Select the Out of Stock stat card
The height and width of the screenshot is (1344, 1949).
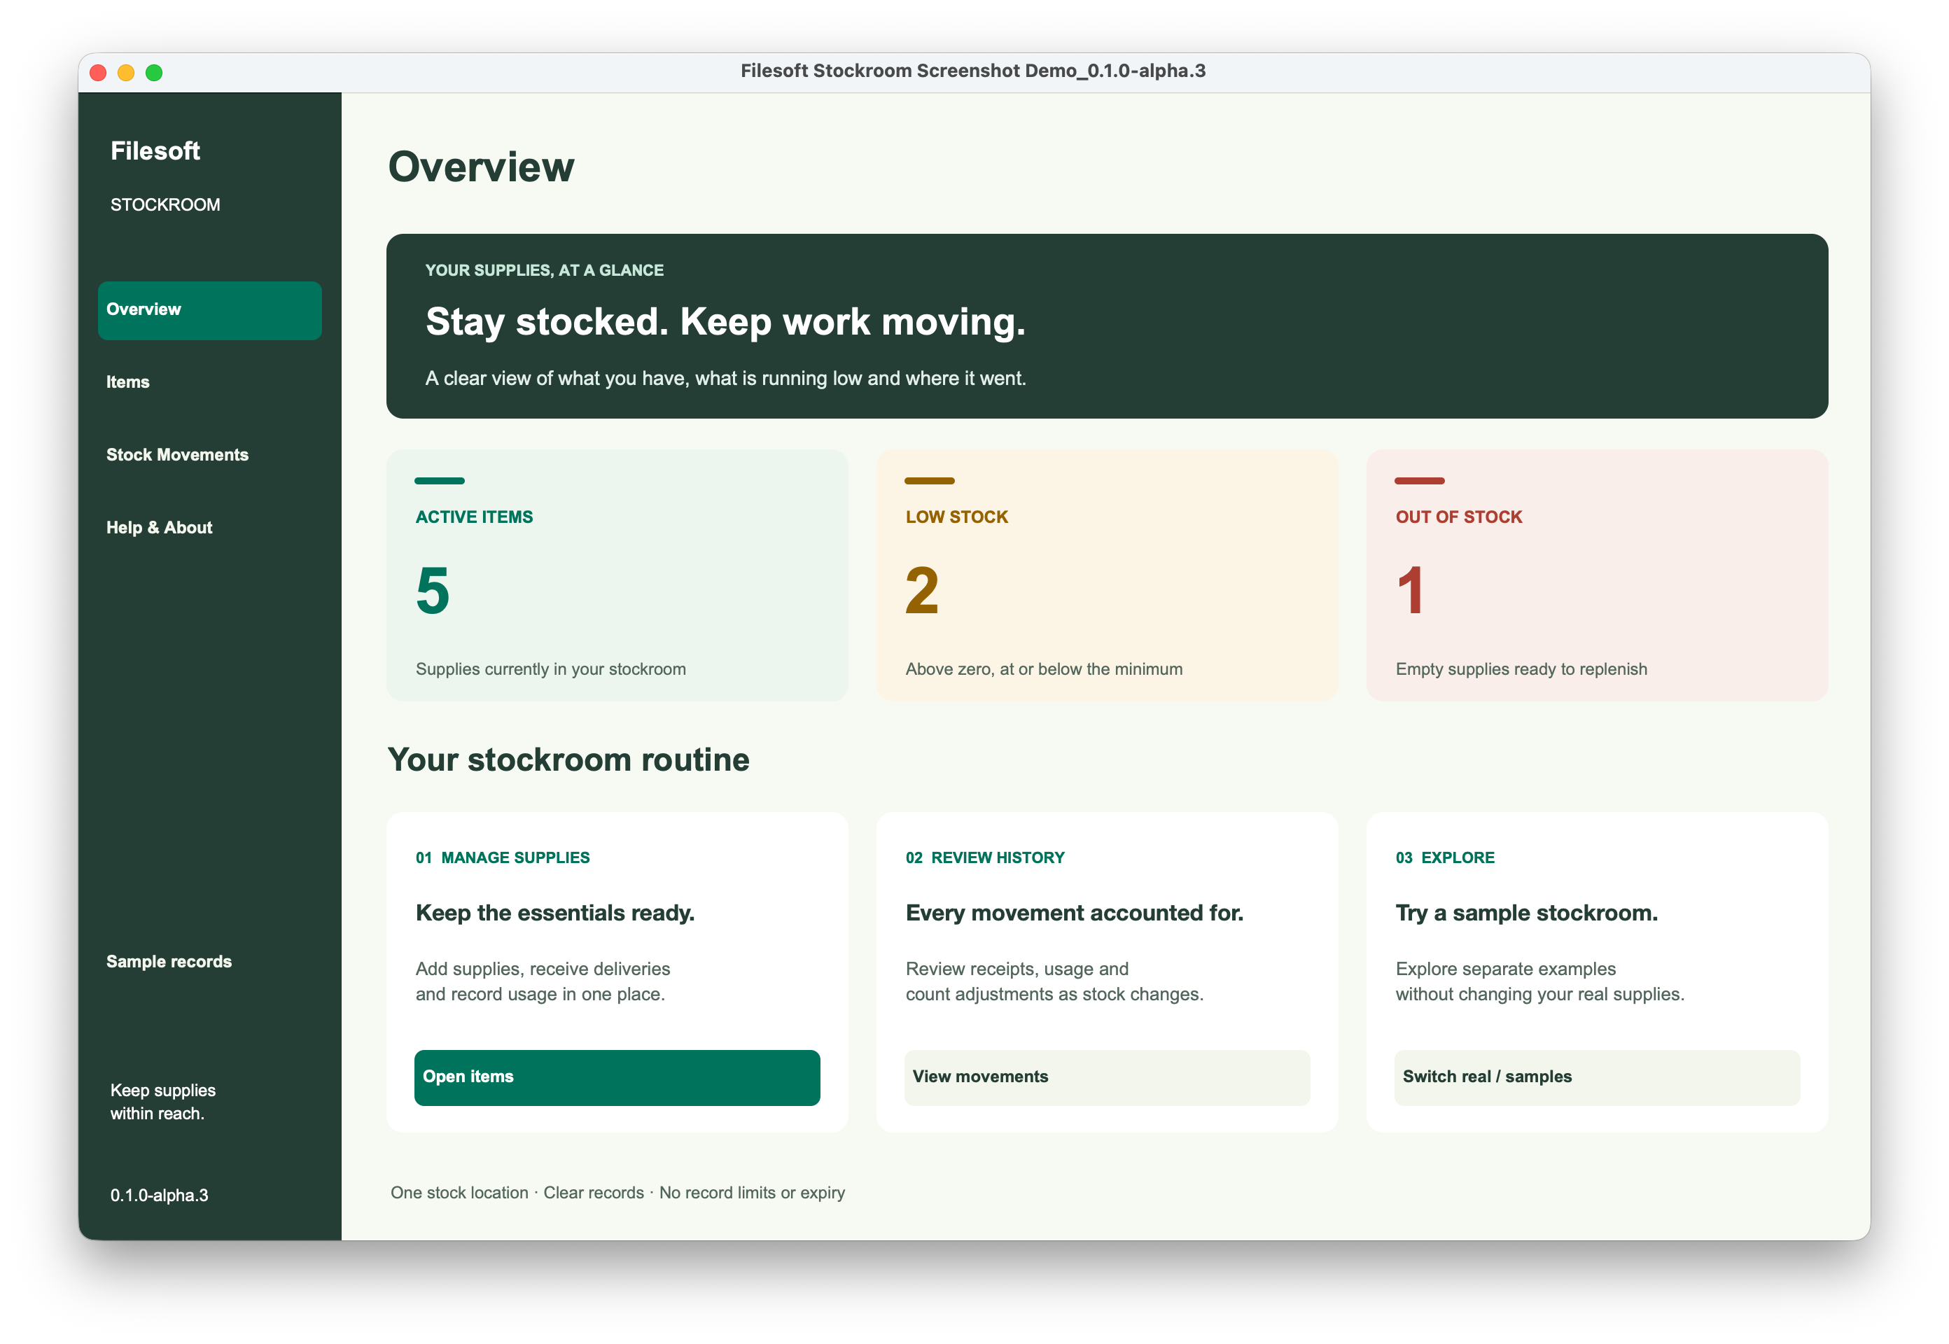click(x=1596, y=575)
